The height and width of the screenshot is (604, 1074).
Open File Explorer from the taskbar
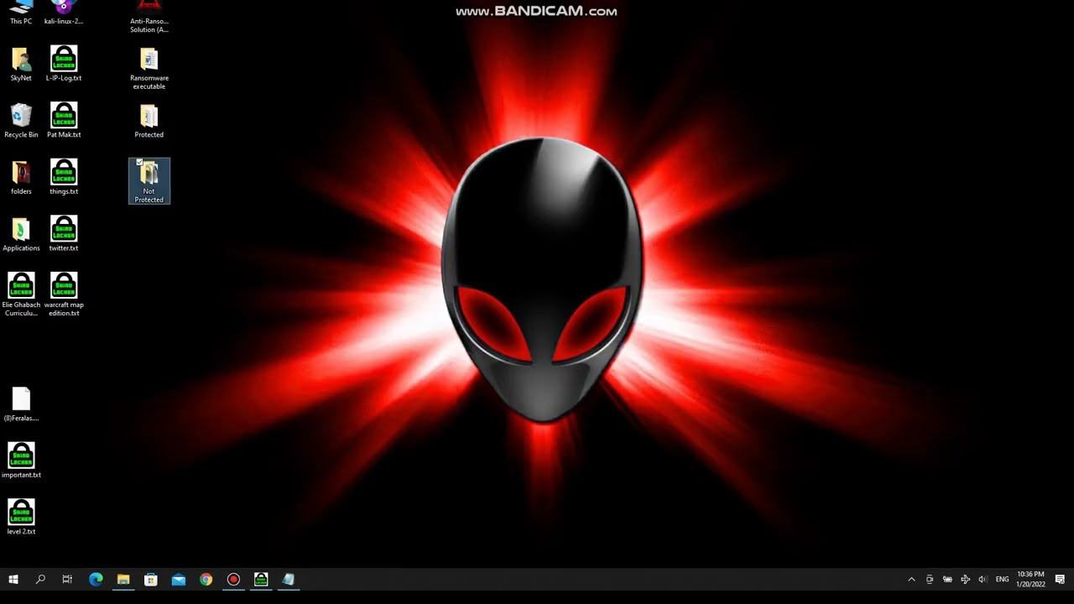click(123, 579)
